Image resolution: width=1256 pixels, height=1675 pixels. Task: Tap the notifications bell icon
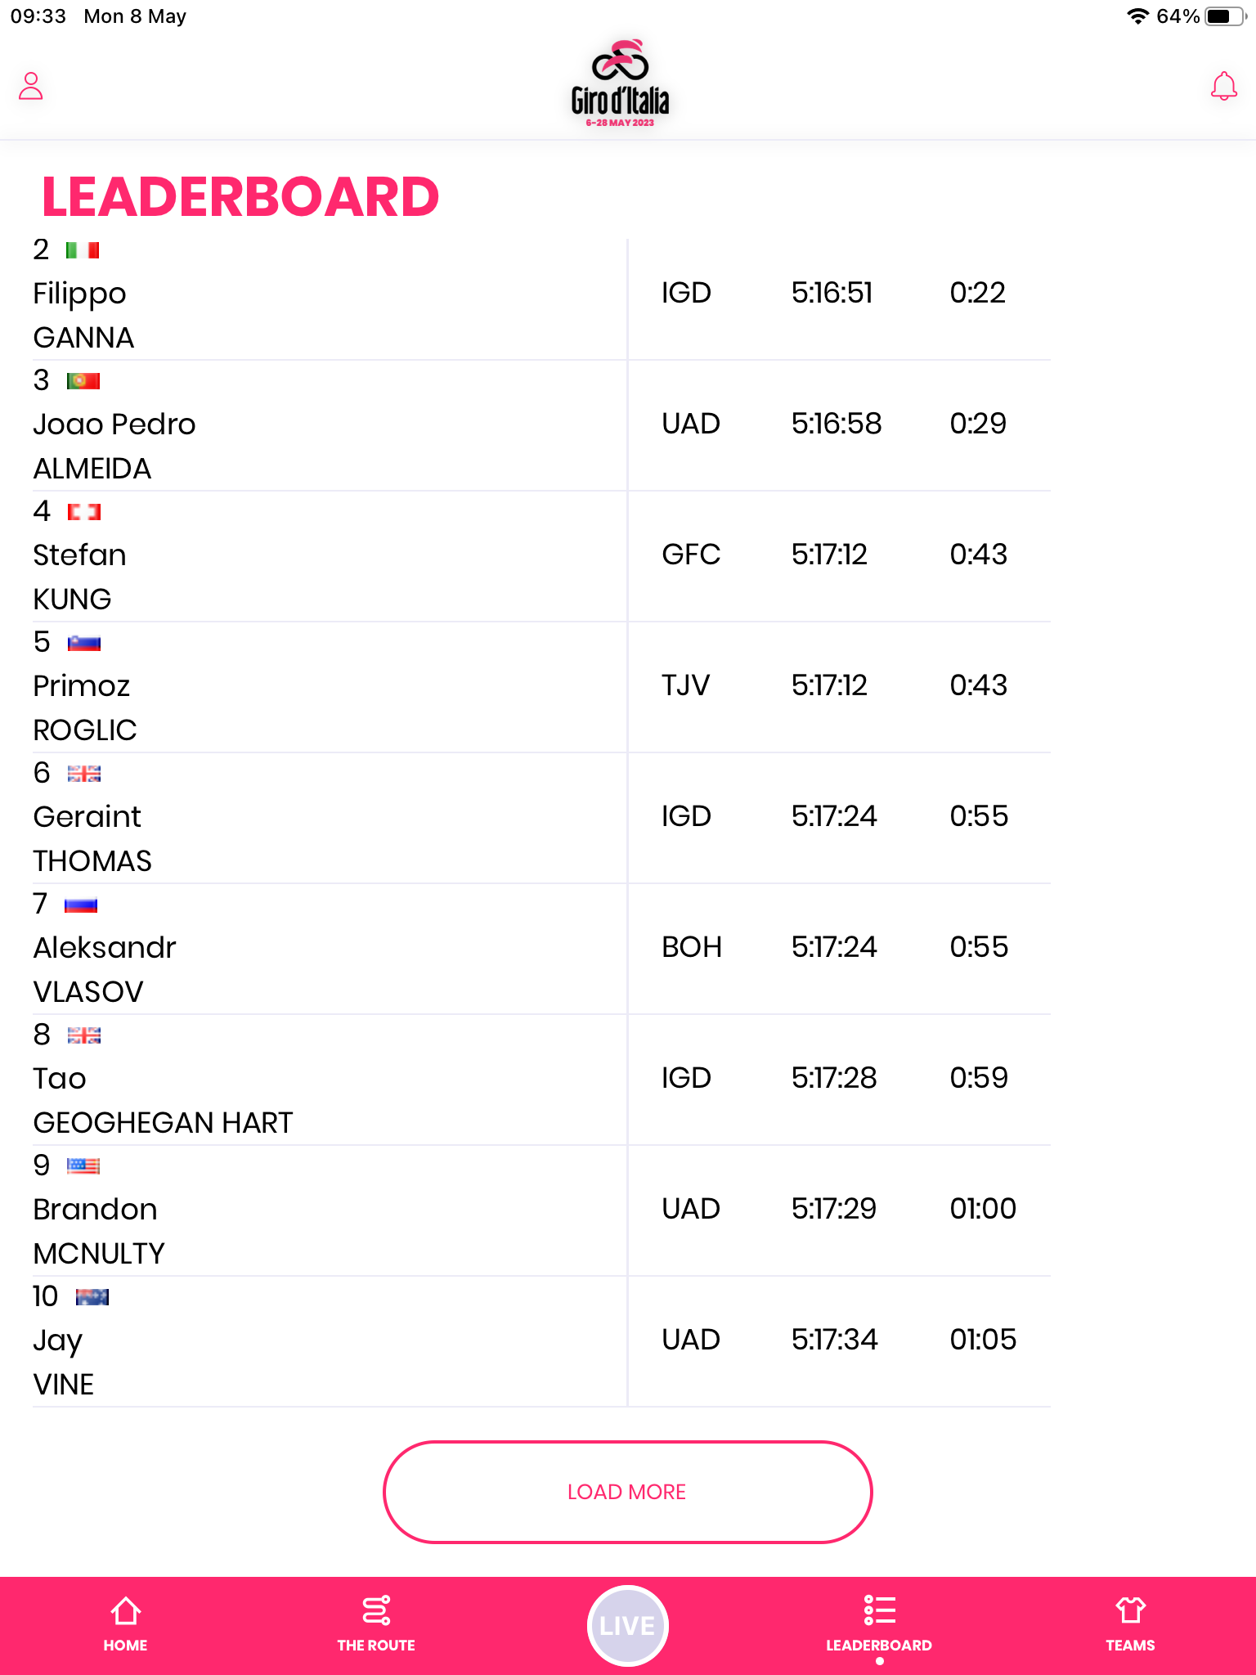coord(1223,86)
